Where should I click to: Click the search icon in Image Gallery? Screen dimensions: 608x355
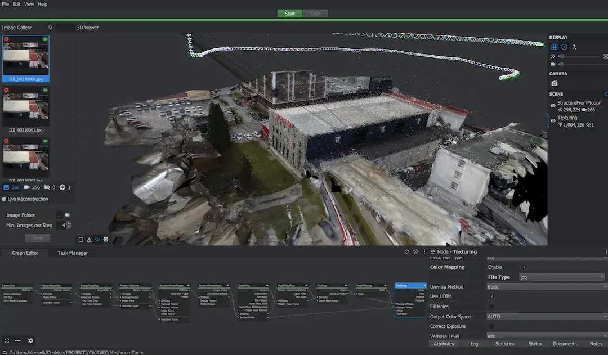tap(50, 28)
